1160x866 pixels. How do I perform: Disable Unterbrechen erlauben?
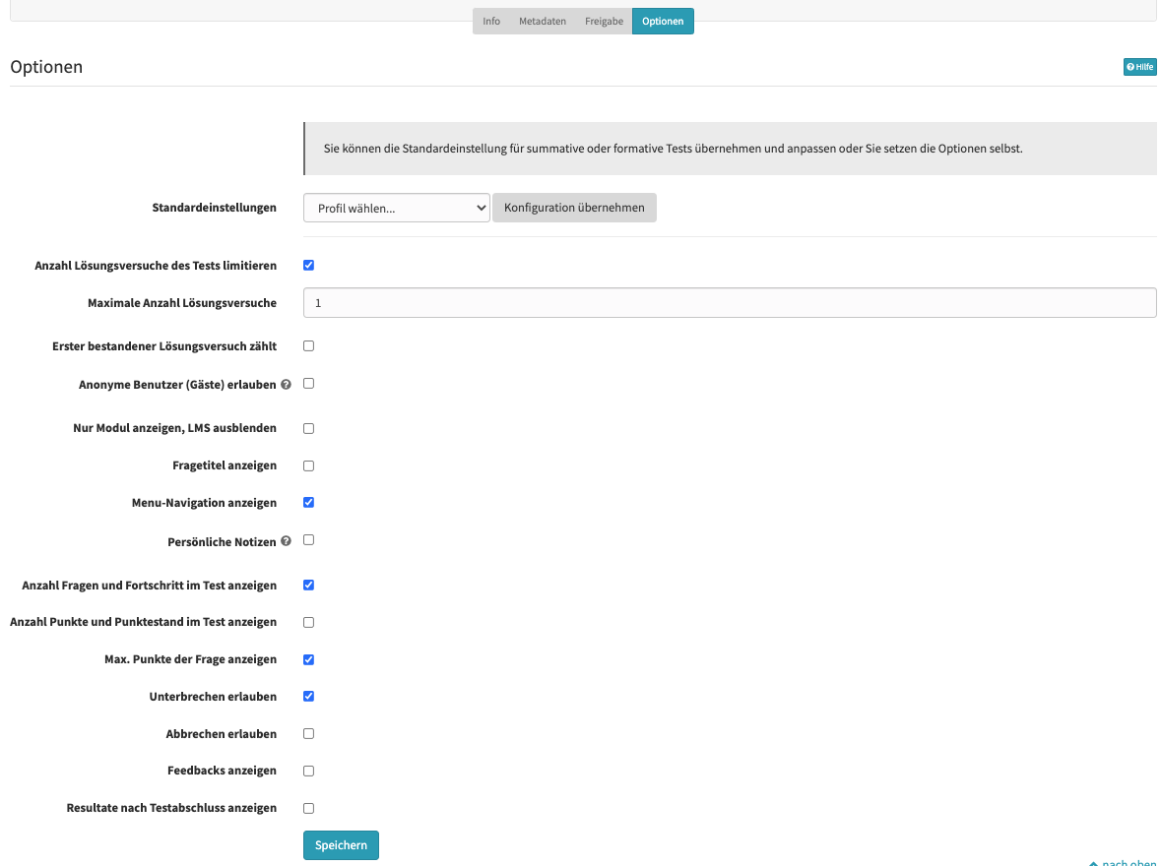point(308,696)
